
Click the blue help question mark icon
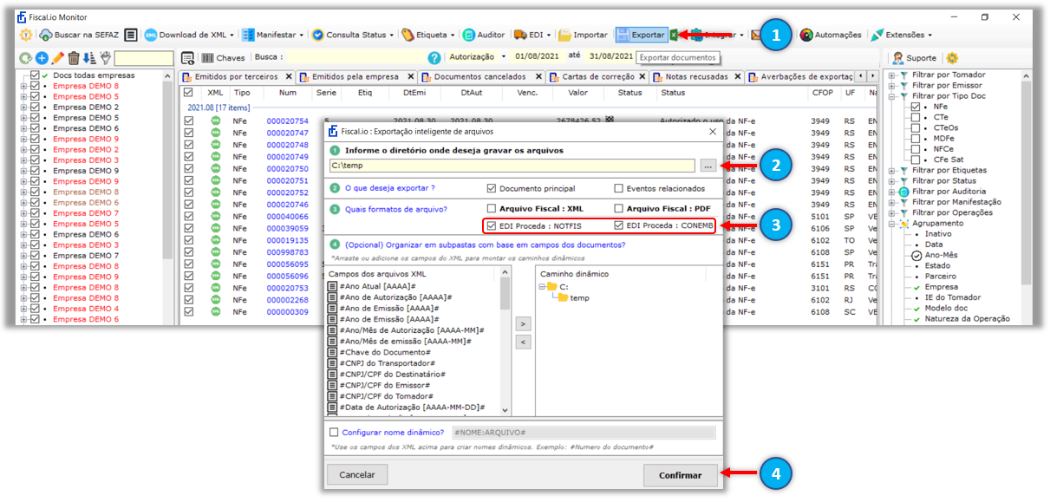[434, 58]
